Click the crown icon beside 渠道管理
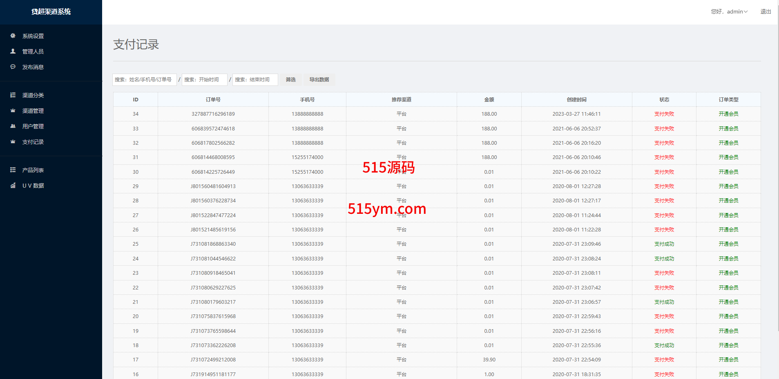Image resolution: width=779 pixels, height=379 pixels. [13, 111]
